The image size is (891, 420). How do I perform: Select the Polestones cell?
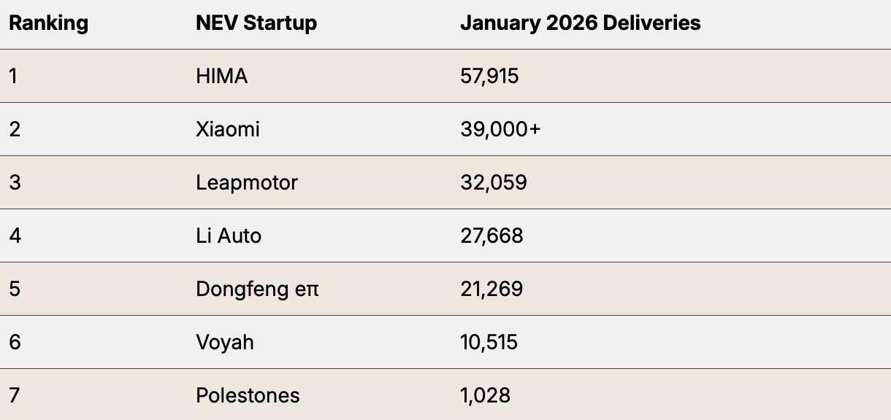click(x=248, y=395)
